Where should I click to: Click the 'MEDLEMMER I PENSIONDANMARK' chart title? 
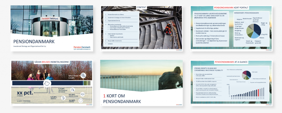click(x=246, y=13)
